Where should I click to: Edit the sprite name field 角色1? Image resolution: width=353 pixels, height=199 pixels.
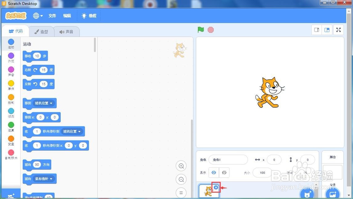click(228, 160)
